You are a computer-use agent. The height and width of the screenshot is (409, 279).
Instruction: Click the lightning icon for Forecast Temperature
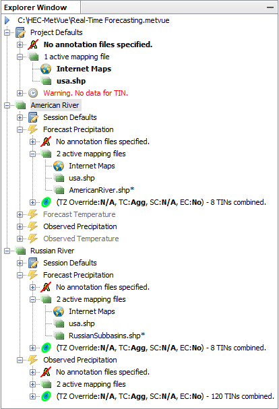[33, 214]
